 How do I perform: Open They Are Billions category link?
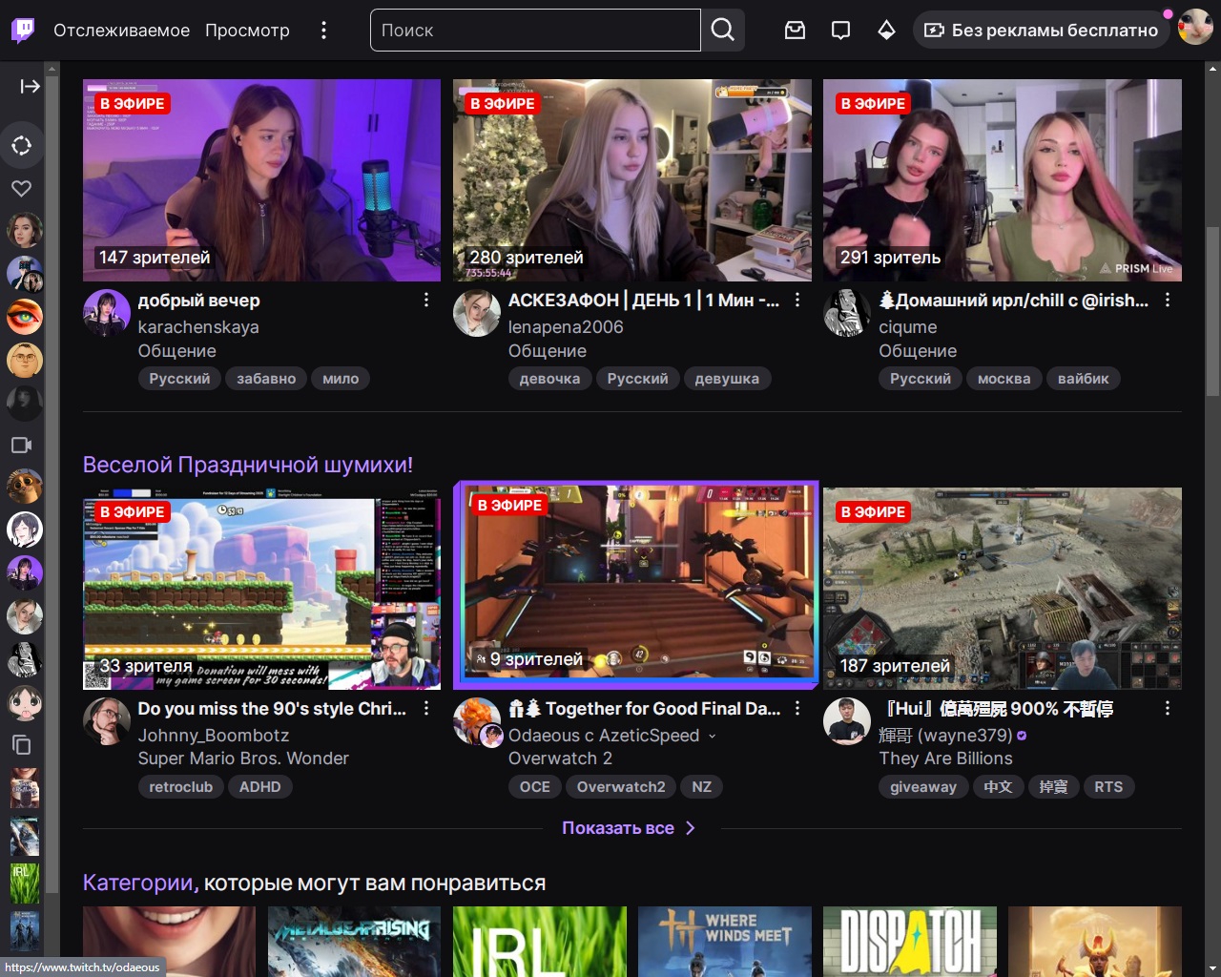coord(945,759)
